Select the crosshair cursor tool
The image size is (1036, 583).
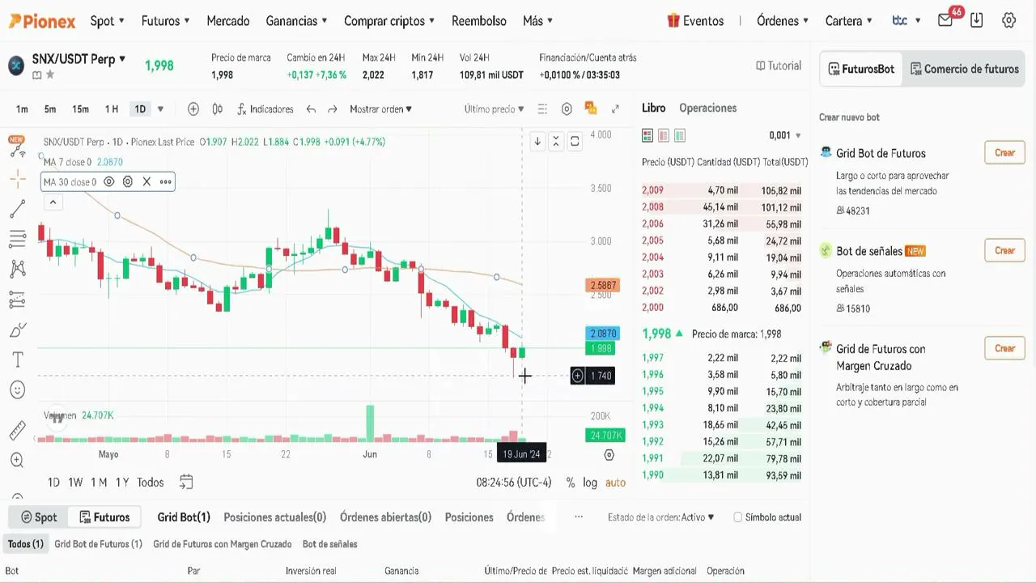click(x=17, y=179)
